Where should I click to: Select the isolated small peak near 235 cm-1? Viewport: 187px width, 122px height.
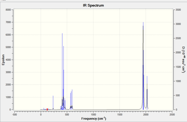[53, 103]
